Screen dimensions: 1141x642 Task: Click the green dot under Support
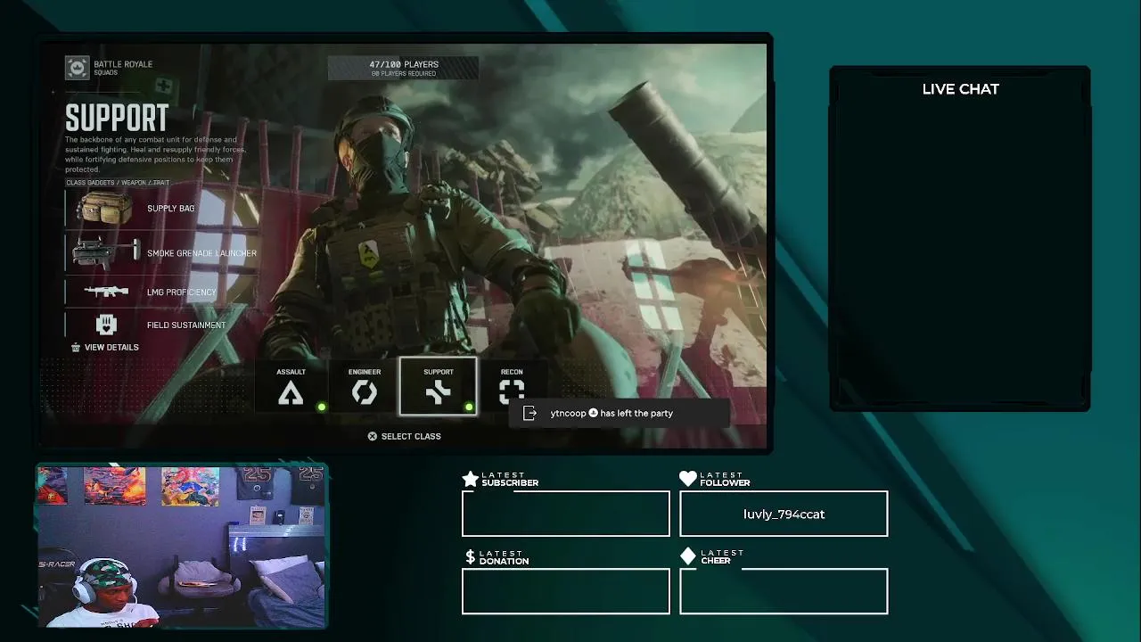pos(469,407)
